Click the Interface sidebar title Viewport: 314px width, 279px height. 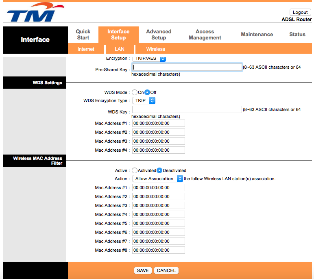coord(35,40)
